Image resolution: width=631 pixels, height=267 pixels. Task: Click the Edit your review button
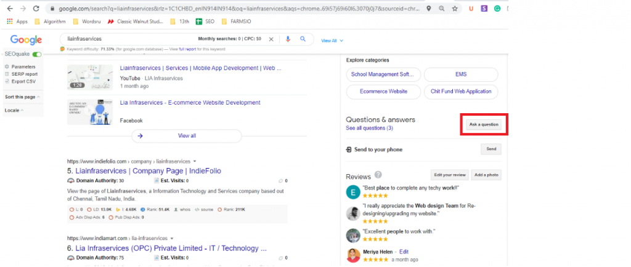pos(449,175)
